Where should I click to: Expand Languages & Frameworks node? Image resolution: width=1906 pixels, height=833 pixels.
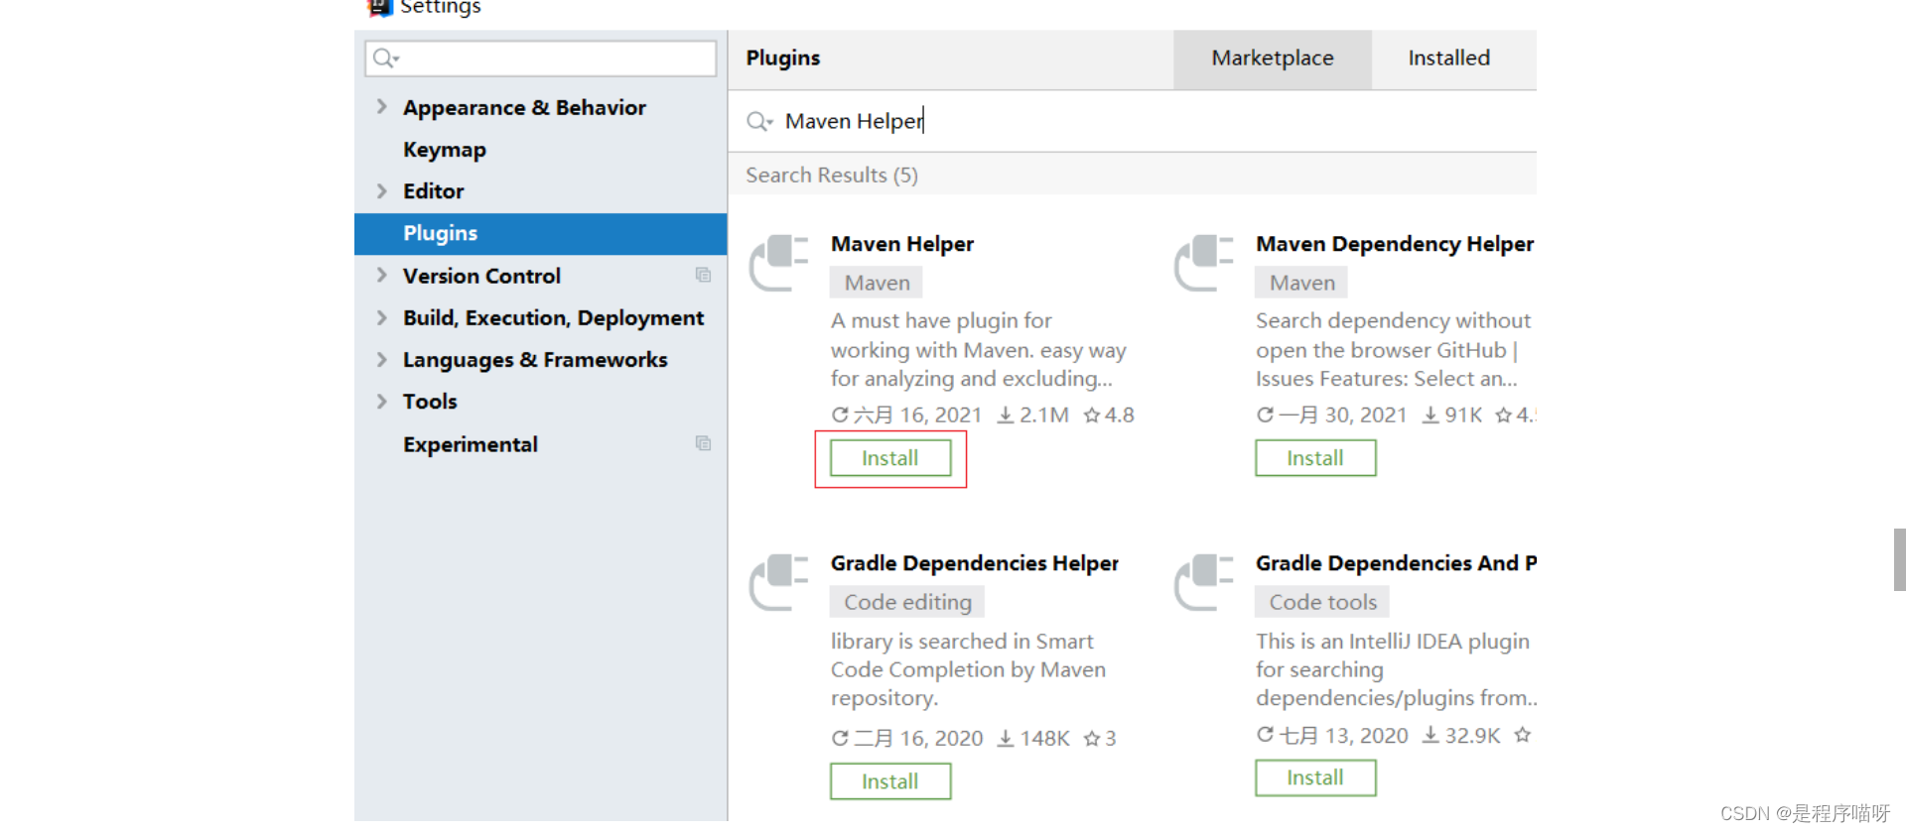[382, 359]
